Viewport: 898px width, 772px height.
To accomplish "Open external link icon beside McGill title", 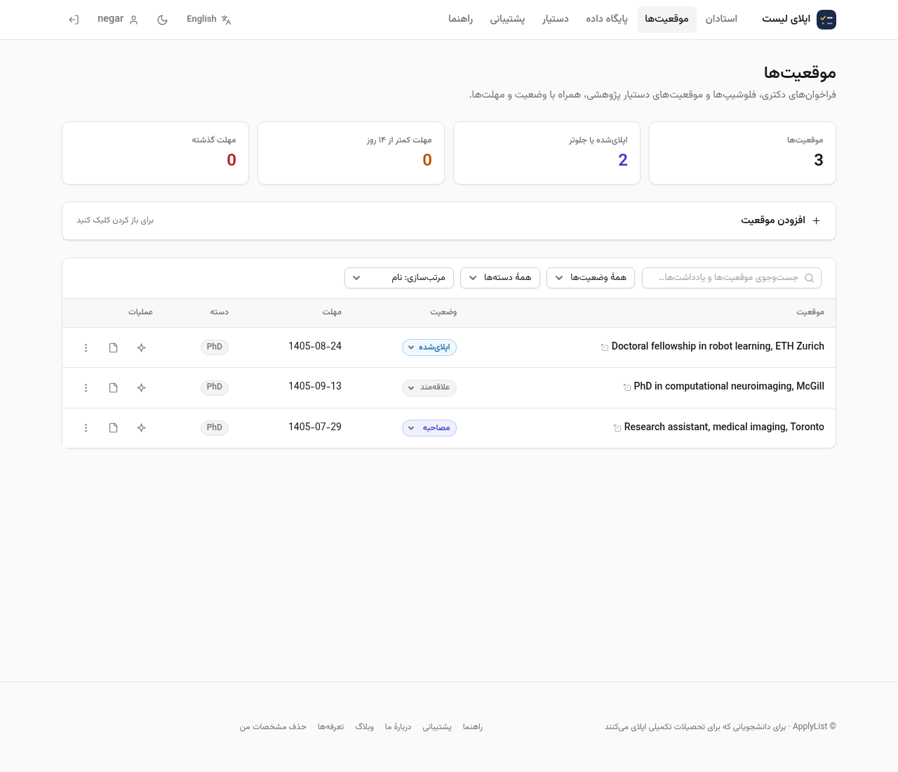I will click(627, 387).
